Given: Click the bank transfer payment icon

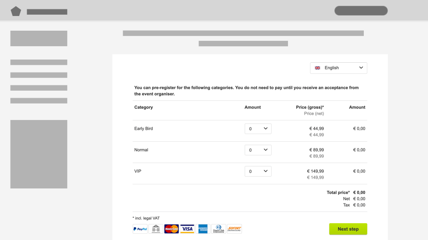Looking at the screenshot, I should [156, 229].
